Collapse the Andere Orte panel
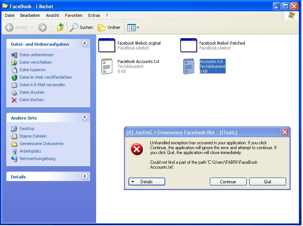 tap(84, 118)
